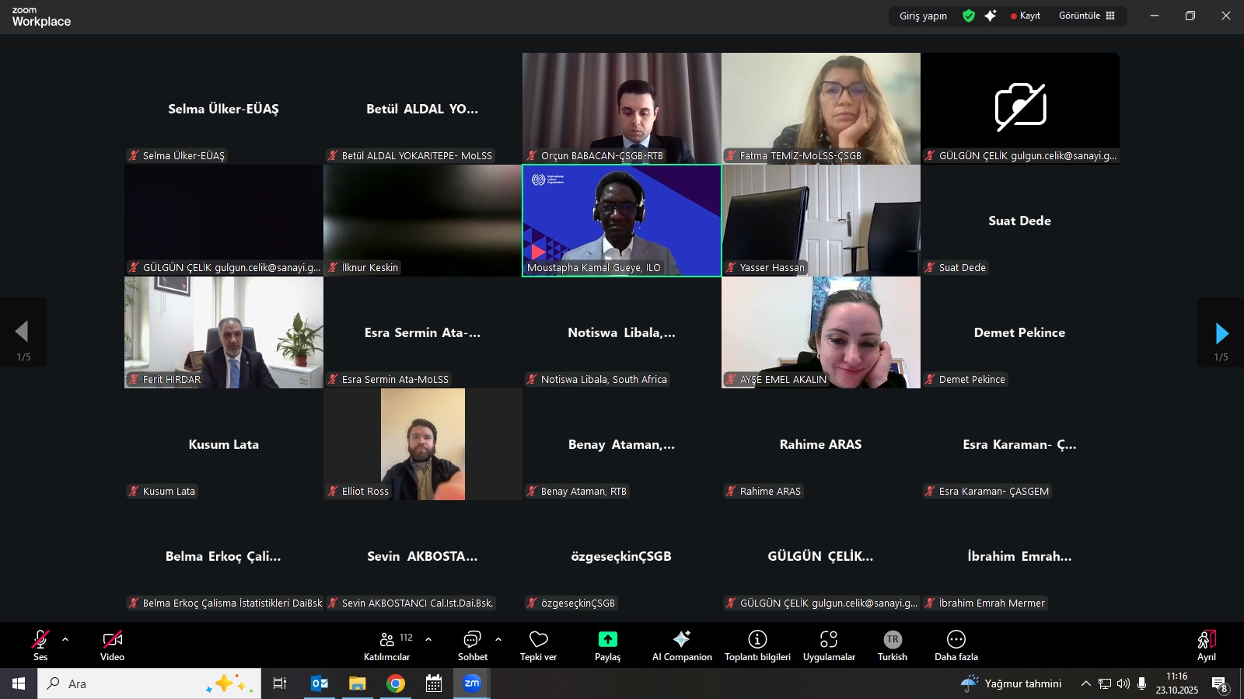This screenshot has height=699, width=1244.
Task: Turn on camera with the Video button
Action: 112,645
